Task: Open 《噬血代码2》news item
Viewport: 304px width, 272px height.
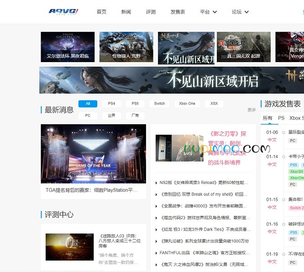Action: tap(205, 218)
